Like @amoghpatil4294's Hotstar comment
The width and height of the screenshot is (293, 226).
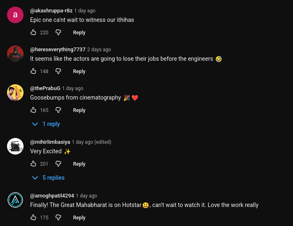click(33, 217)
